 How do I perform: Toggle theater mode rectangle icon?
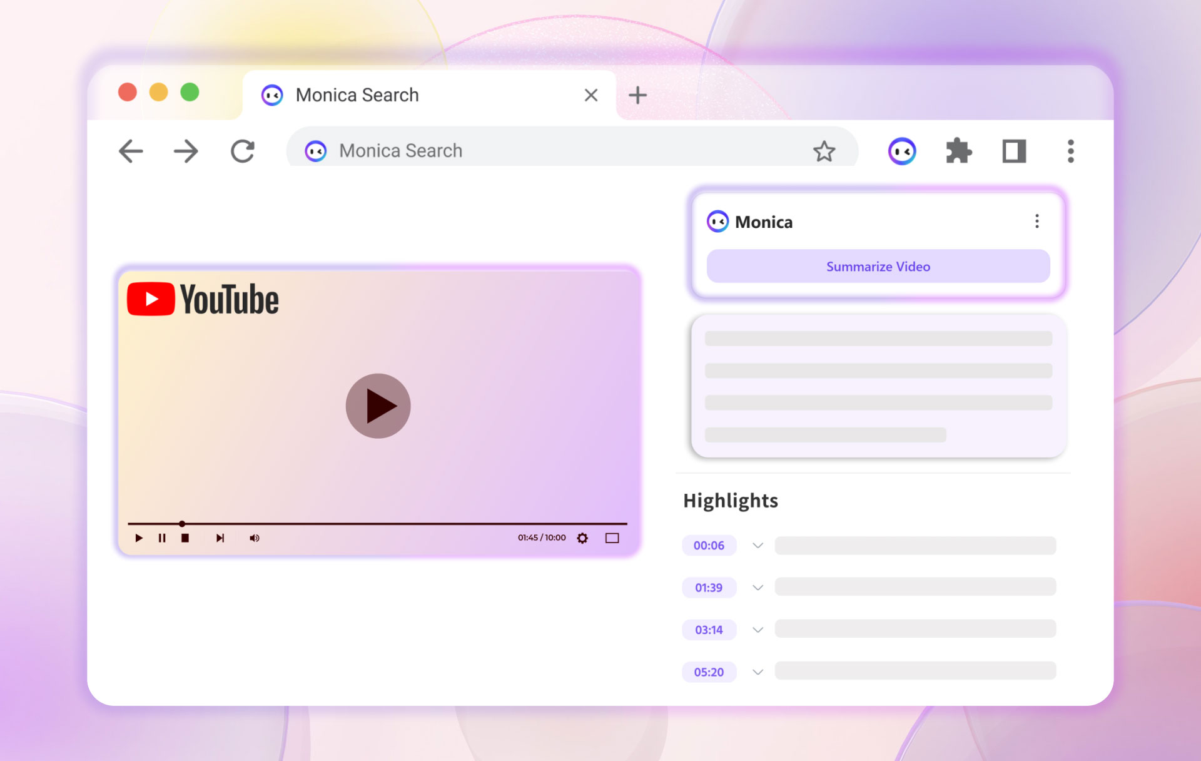(x=612, y=538)
